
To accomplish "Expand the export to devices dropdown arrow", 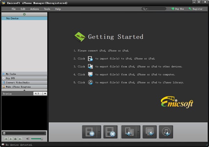I will click(x=138, y=132).
